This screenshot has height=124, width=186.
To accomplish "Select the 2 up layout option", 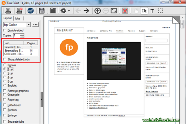I will click(5, 73).
